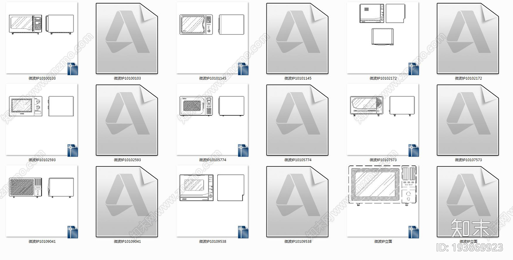Screen dimensions: 513x260
Task: Click the 微波炉10109041 label under the Autodesk icon
Action: click(x=127, y=241)
